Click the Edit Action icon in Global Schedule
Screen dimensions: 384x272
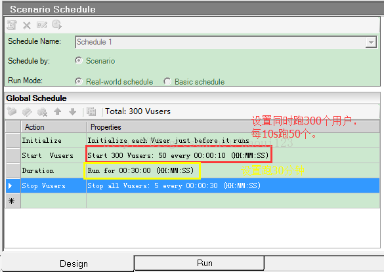(27, 112)
